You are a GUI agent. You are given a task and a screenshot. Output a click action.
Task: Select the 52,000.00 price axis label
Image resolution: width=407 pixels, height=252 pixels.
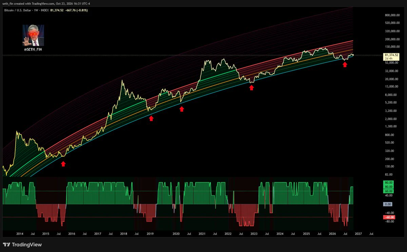392,63
